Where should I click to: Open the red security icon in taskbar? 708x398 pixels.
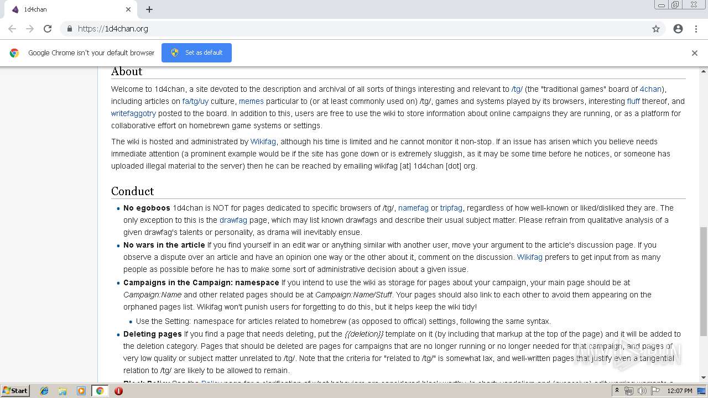click(x=118, y=391)
